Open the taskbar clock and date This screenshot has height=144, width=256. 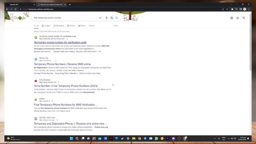tap(242, 138)
